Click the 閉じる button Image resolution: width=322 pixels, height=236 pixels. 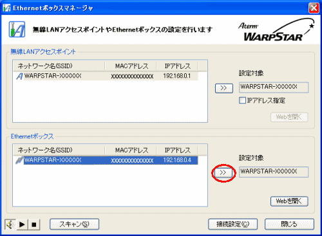coord(289,224)
